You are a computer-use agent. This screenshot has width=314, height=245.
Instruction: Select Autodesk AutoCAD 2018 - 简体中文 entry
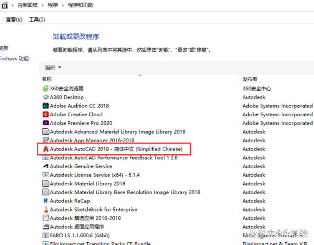(x=116, y=149)
